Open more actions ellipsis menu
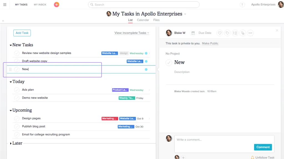Viewport: 284px width, 159px height. 250,33
